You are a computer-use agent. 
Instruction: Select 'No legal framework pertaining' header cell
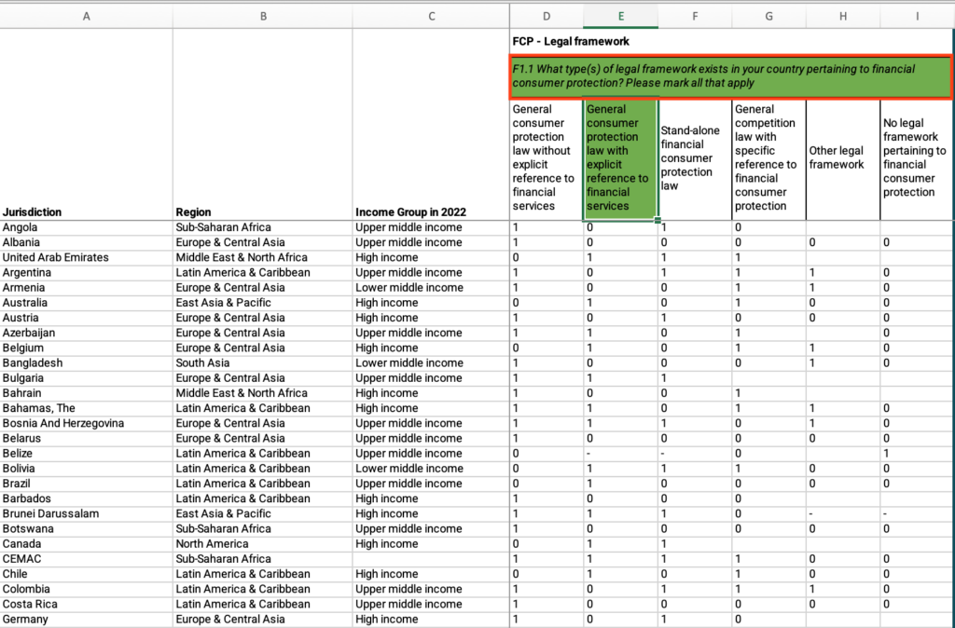pyautogui.click(x=918, y=159)
